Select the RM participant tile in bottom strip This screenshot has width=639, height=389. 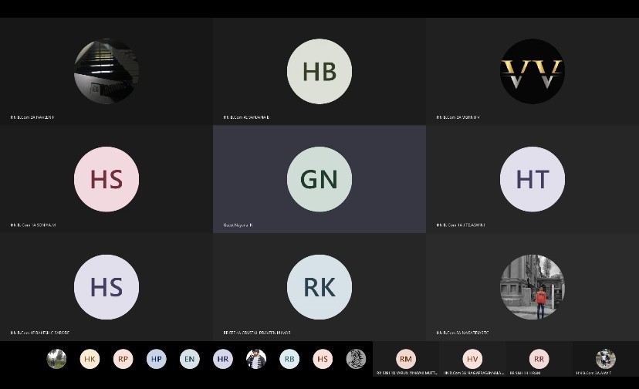point(406,360)
